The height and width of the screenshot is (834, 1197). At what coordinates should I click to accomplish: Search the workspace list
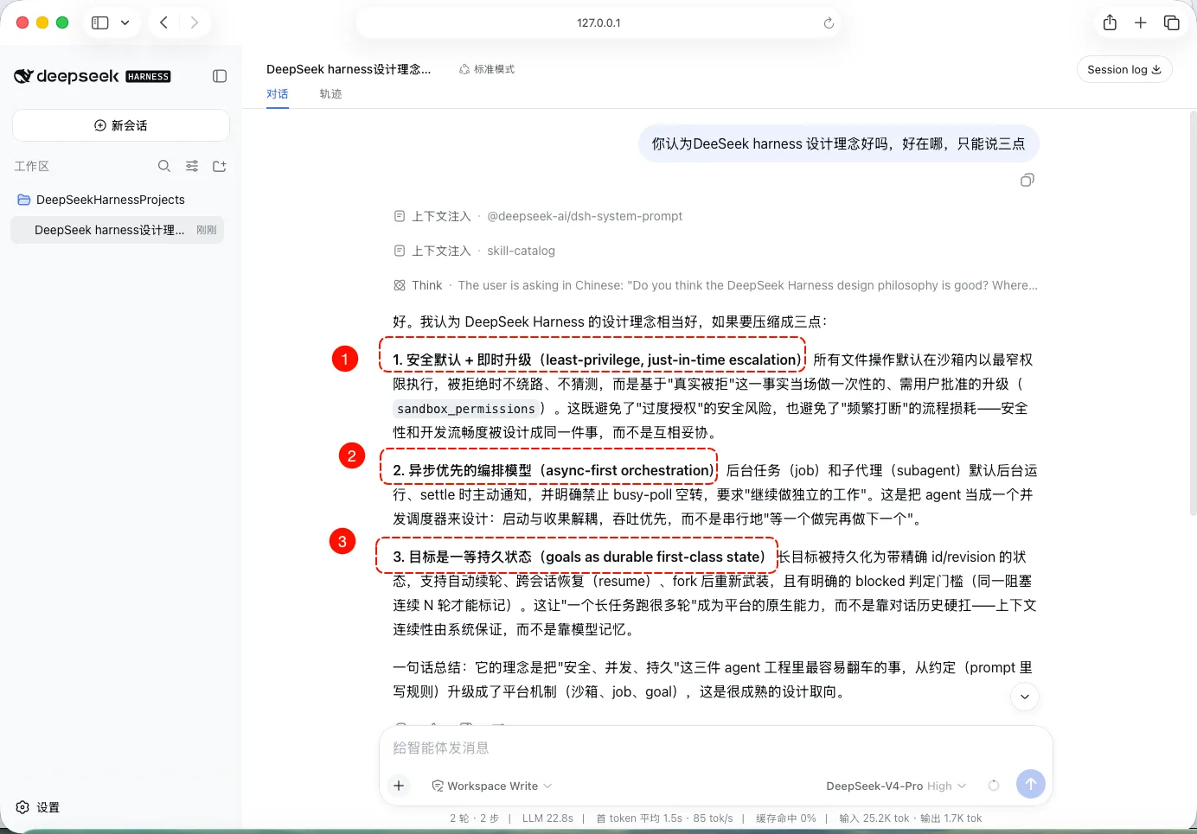click(164, 166)
